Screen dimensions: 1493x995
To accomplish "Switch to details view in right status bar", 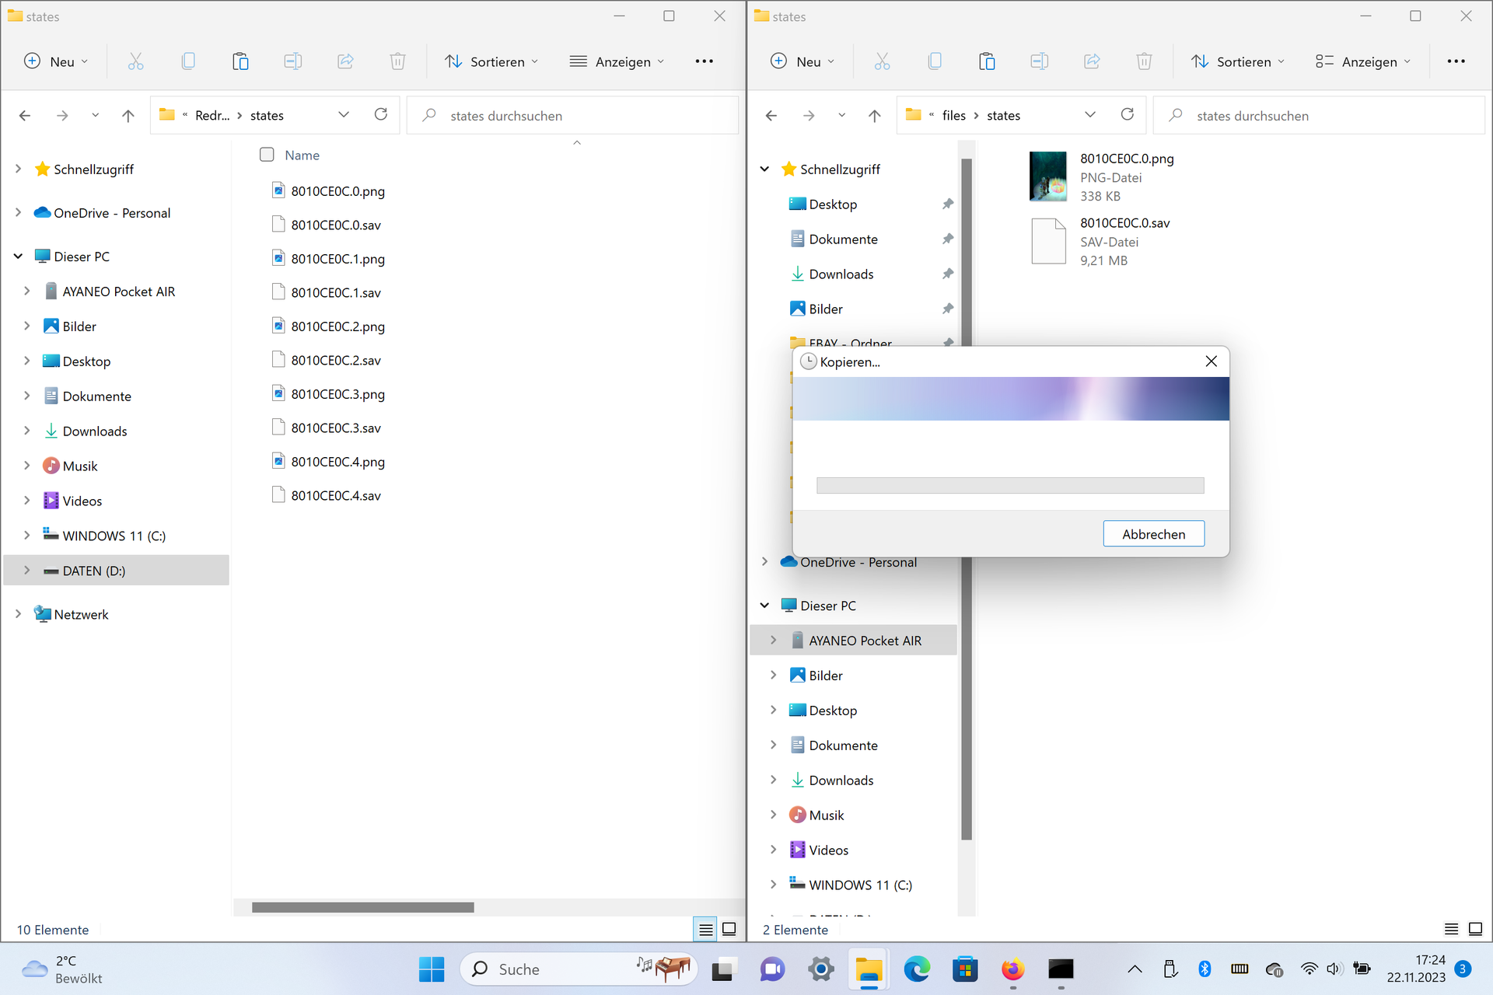I will [x=1451, y=929].
